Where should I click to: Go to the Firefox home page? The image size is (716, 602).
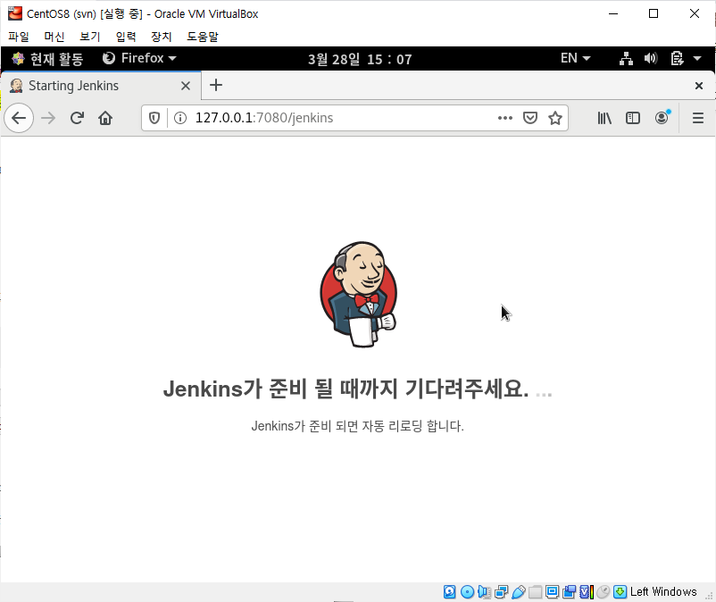[105, 118]
